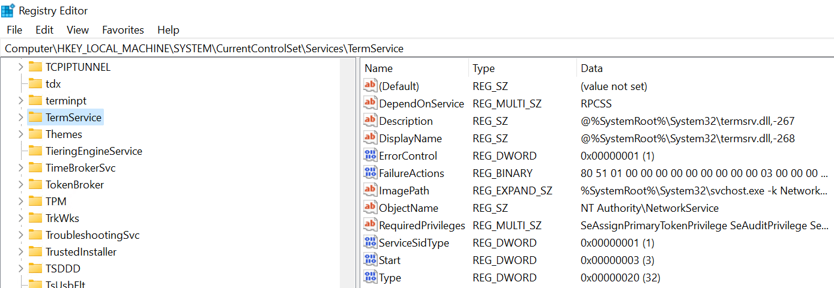Select the TermService folder icon
The height and width of the screenshot is (288, 834).
click(x=35, y=117)
